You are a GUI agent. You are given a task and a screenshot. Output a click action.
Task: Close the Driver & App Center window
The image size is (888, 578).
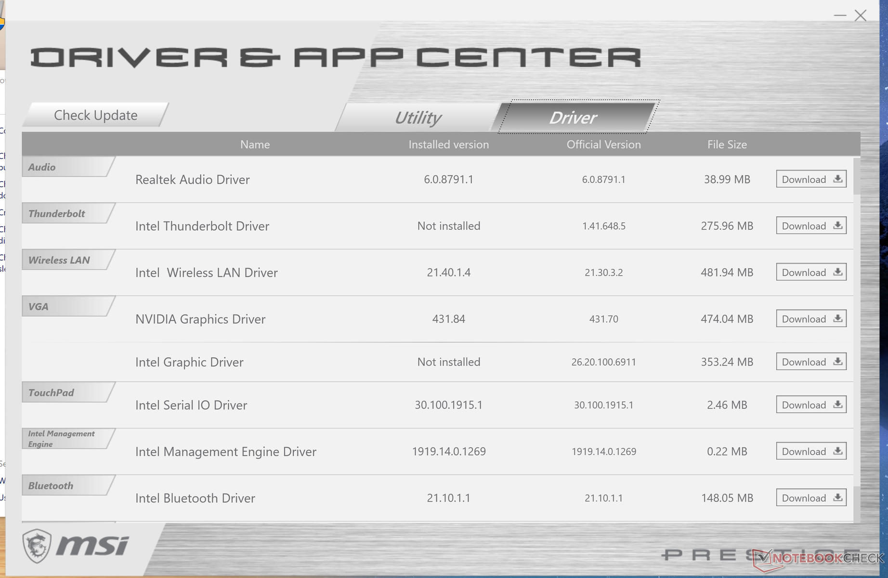861,15
